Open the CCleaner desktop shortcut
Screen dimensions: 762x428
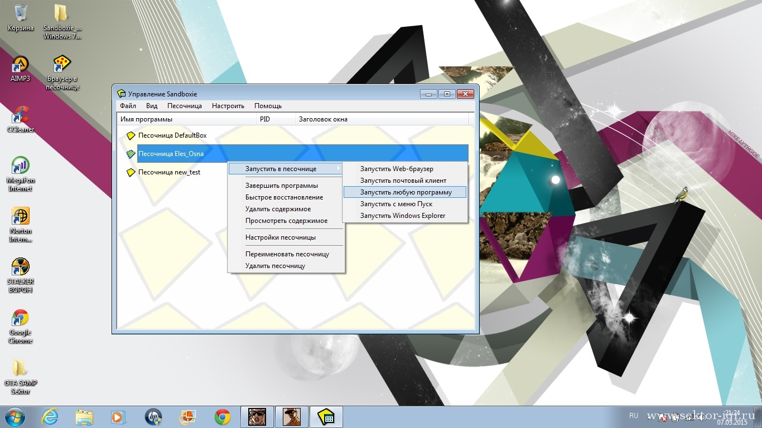point(21,119)
